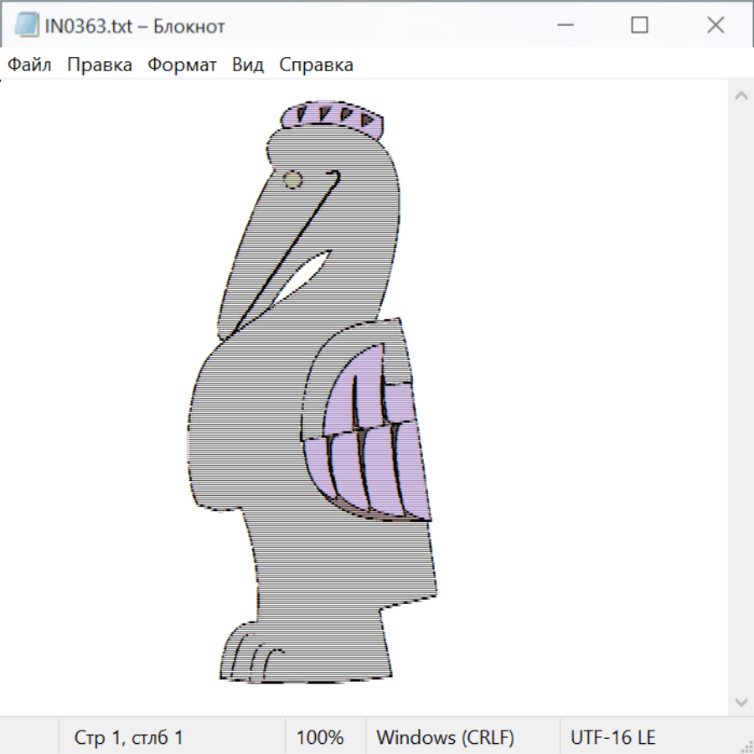Click the UTF-16 LE encoding indicator
Image resolution: width=754 pixels, height=754 pixels.
[x=612, y=737]
